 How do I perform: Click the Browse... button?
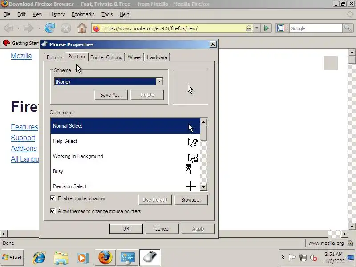pos(191,200)
